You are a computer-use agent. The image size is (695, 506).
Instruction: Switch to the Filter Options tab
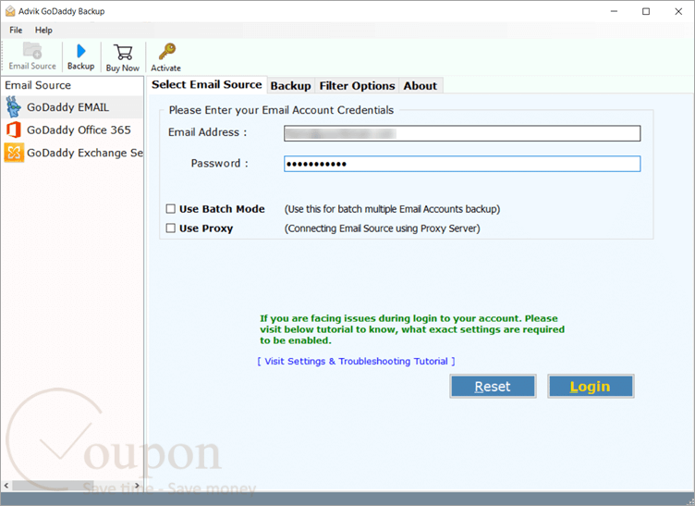pyautogui.click(x=357, y=86)
